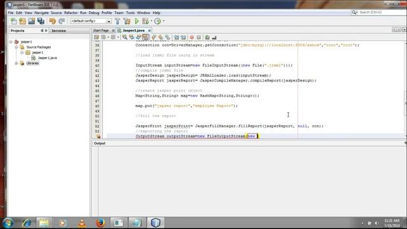Open the Help menu
The image size is (407, 229).
pos(156,13)
